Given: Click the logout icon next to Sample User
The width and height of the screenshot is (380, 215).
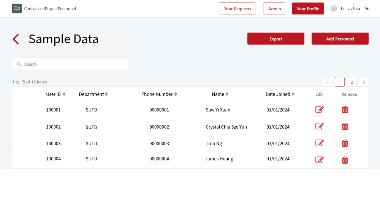Looking at the screenshot, I should tap(367, 9).
